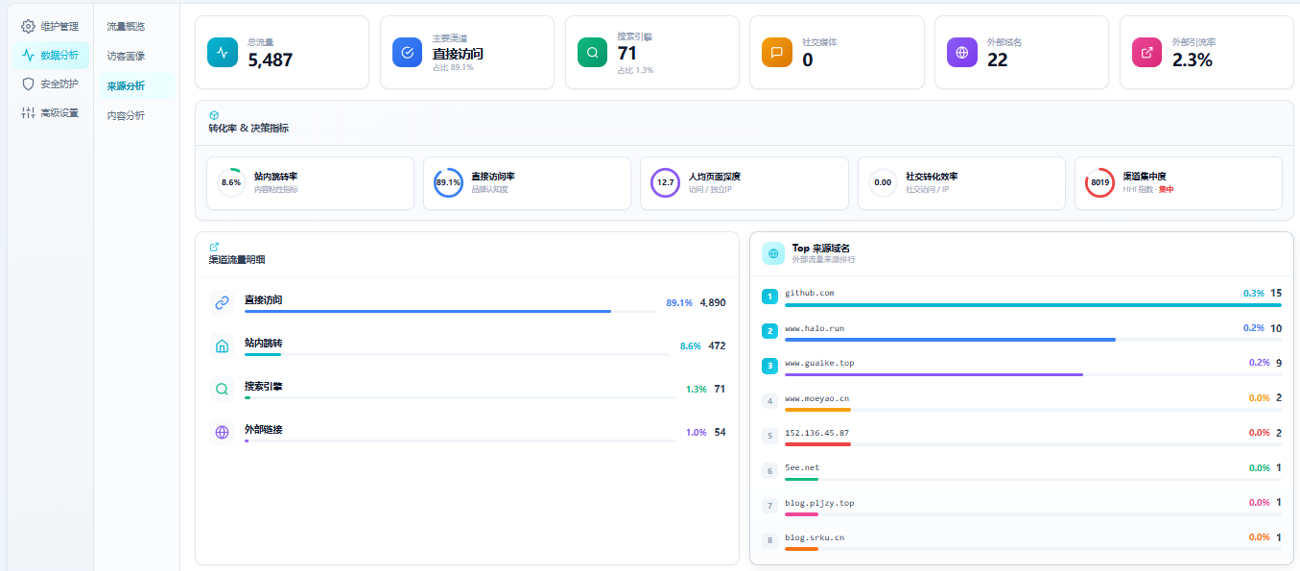This screenshot has width=1300, height=571.
Task: Click the globe icon beside 外部链接
Action: click(x=222, y=432)
